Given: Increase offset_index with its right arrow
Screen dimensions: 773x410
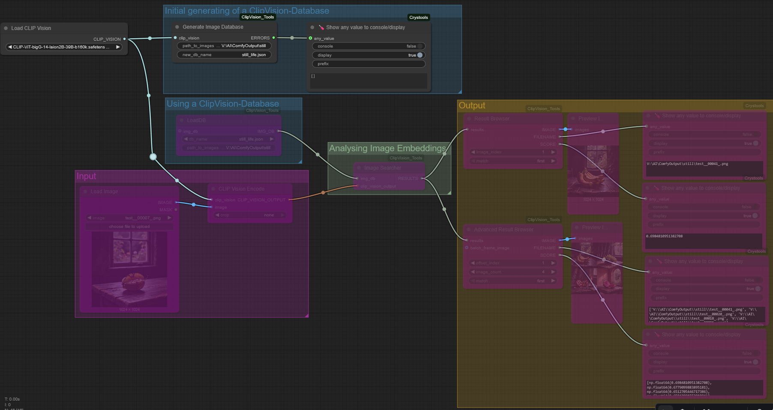Looking at the screenshot, I should pos(553,263).
